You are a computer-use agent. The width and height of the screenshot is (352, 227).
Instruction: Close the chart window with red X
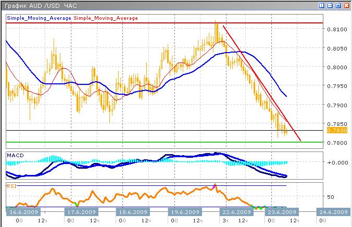point(346,5)
